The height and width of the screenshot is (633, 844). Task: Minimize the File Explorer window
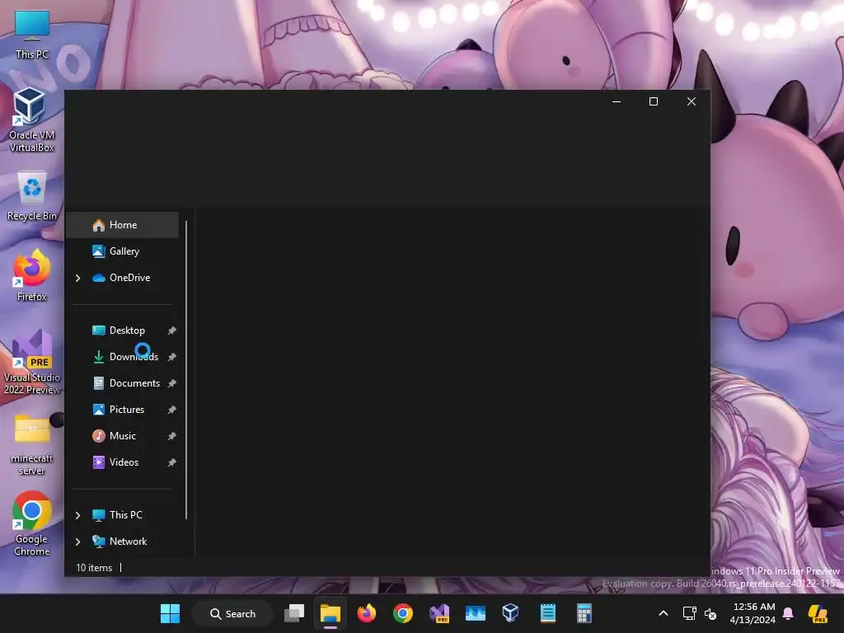tap(617, 101)
